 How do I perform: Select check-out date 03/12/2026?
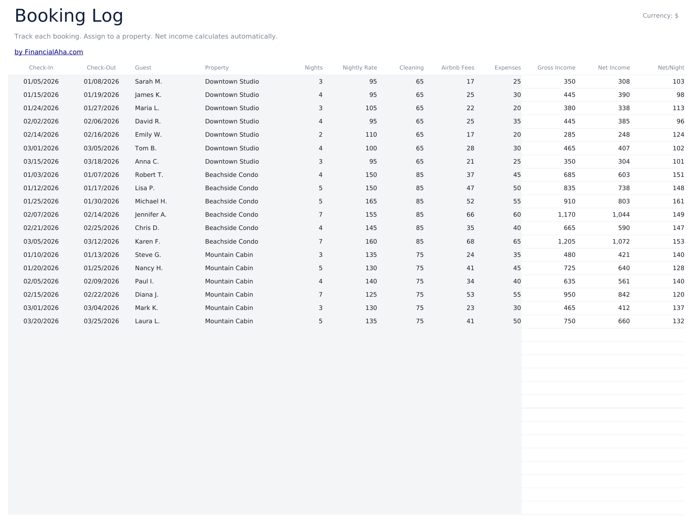click(x=101, y=242)
